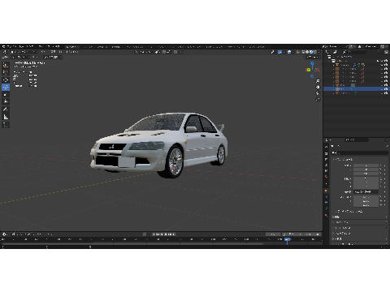The image size is (390, 292).
Task: Hide the highlighted outliner object in viewport
Action: click(382, 89)
